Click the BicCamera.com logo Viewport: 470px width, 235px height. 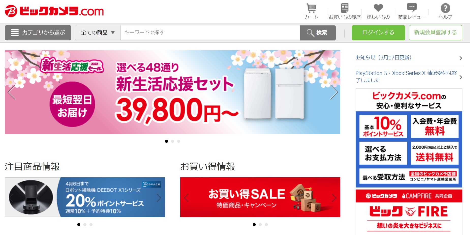pyautogui.click(x=54, y=11)
